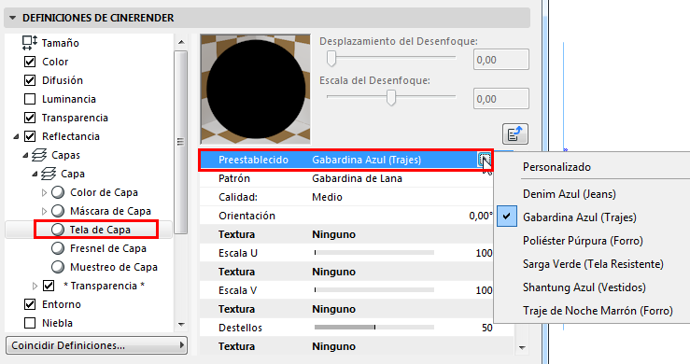The height and width of the screenshot is (364, 690).
Task: Click the Capa layer stack icon
Action: tap(49, 174)
